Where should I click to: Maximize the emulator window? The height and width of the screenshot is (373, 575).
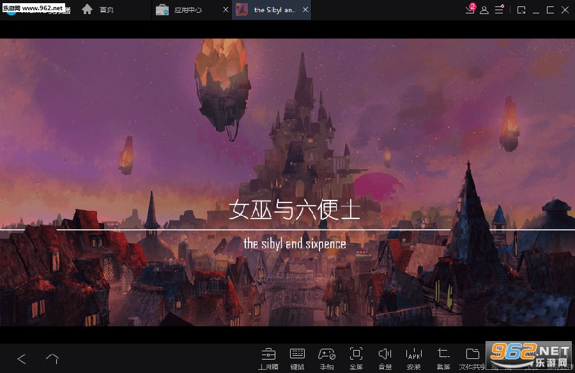tap(550, 10)
